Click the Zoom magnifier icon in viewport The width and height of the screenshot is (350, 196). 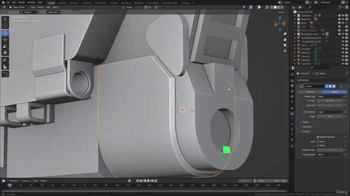pyautogui.click(x=285, y=34)
